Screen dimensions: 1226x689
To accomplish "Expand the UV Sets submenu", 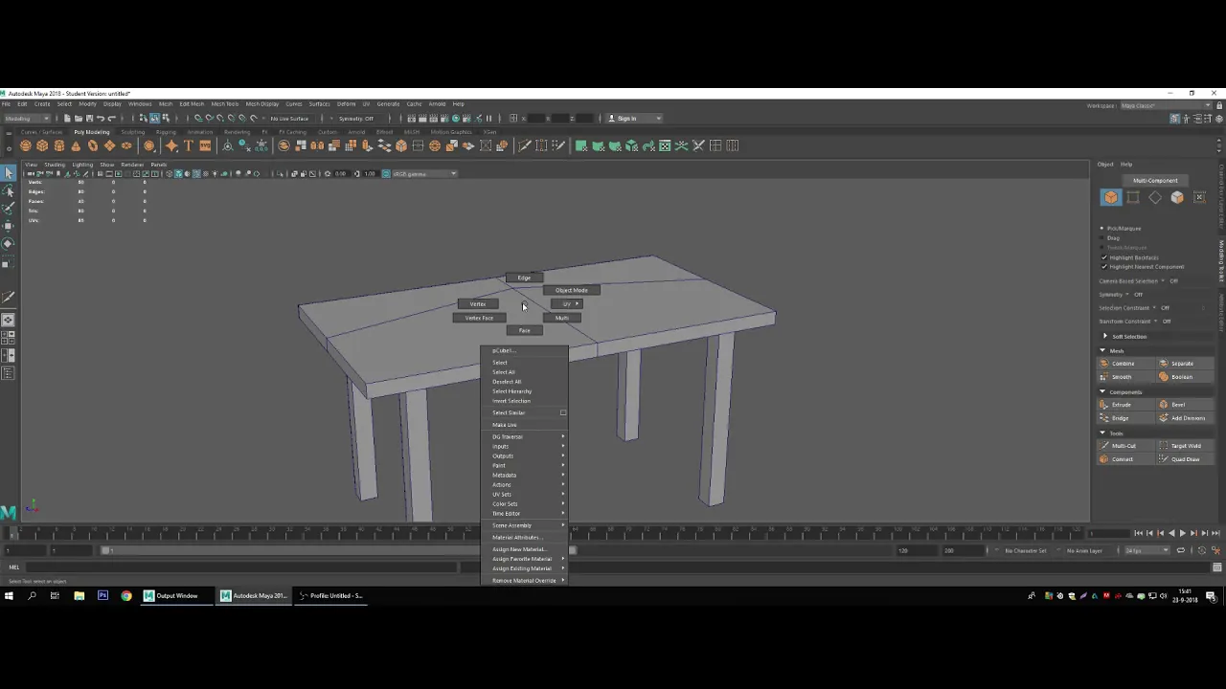I will (525, 494).
